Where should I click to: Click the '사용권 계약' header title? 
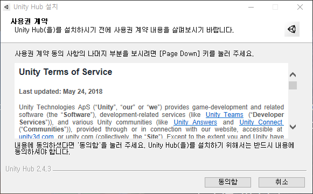pyautogui.click(x=29, y=21)
